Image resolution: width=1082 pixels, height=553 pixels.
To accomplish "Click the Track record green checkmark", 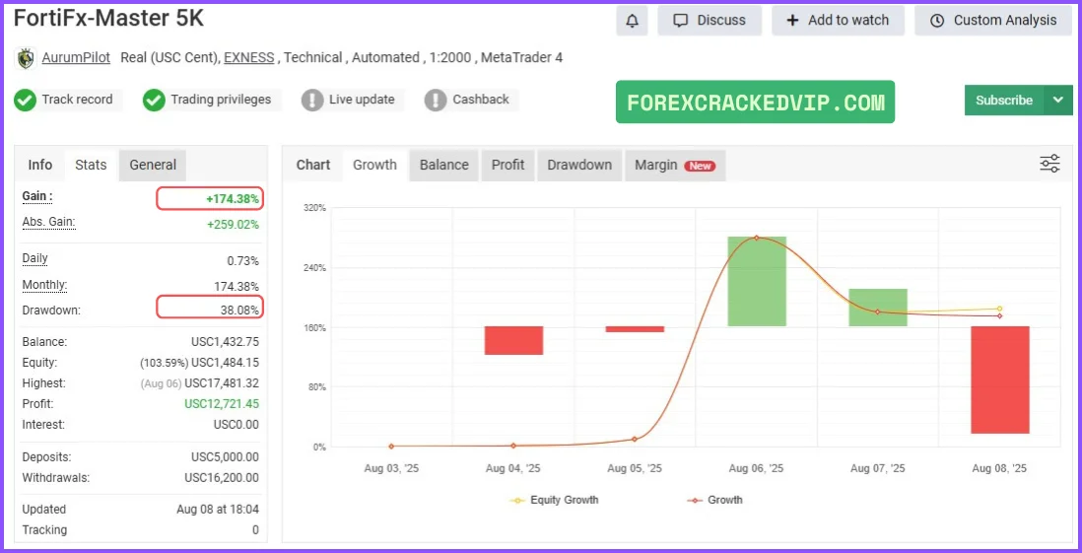I will [25, 100].
